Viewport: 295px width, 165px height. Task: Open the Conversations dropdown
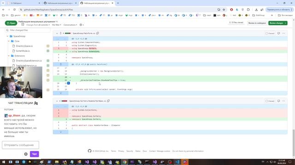[x=70, y=25]
